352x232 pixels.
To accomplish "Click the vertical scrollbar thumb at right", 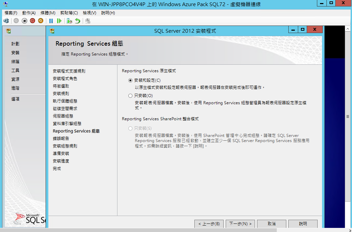I will pos(348,117).
